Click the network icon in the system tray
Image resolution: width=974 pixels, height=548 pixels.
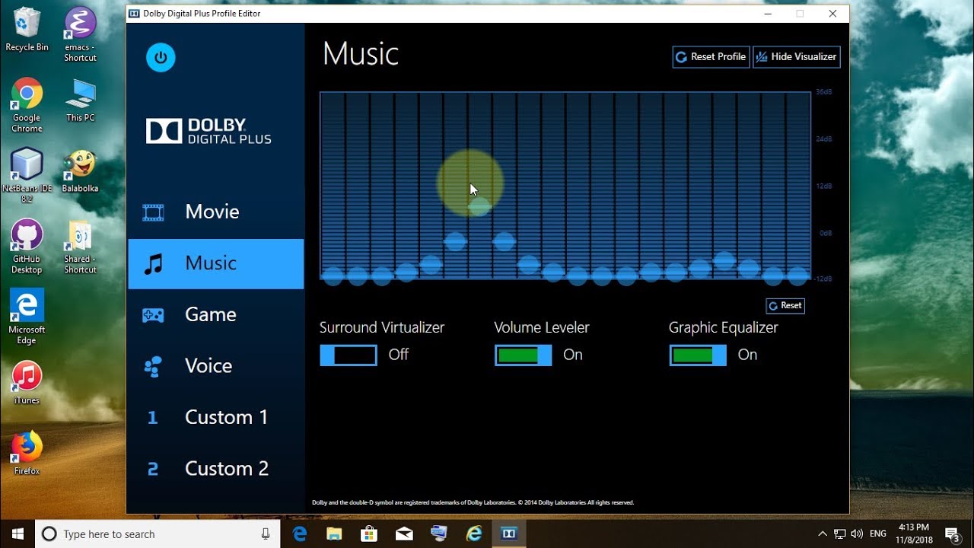[x=839, y=534]
